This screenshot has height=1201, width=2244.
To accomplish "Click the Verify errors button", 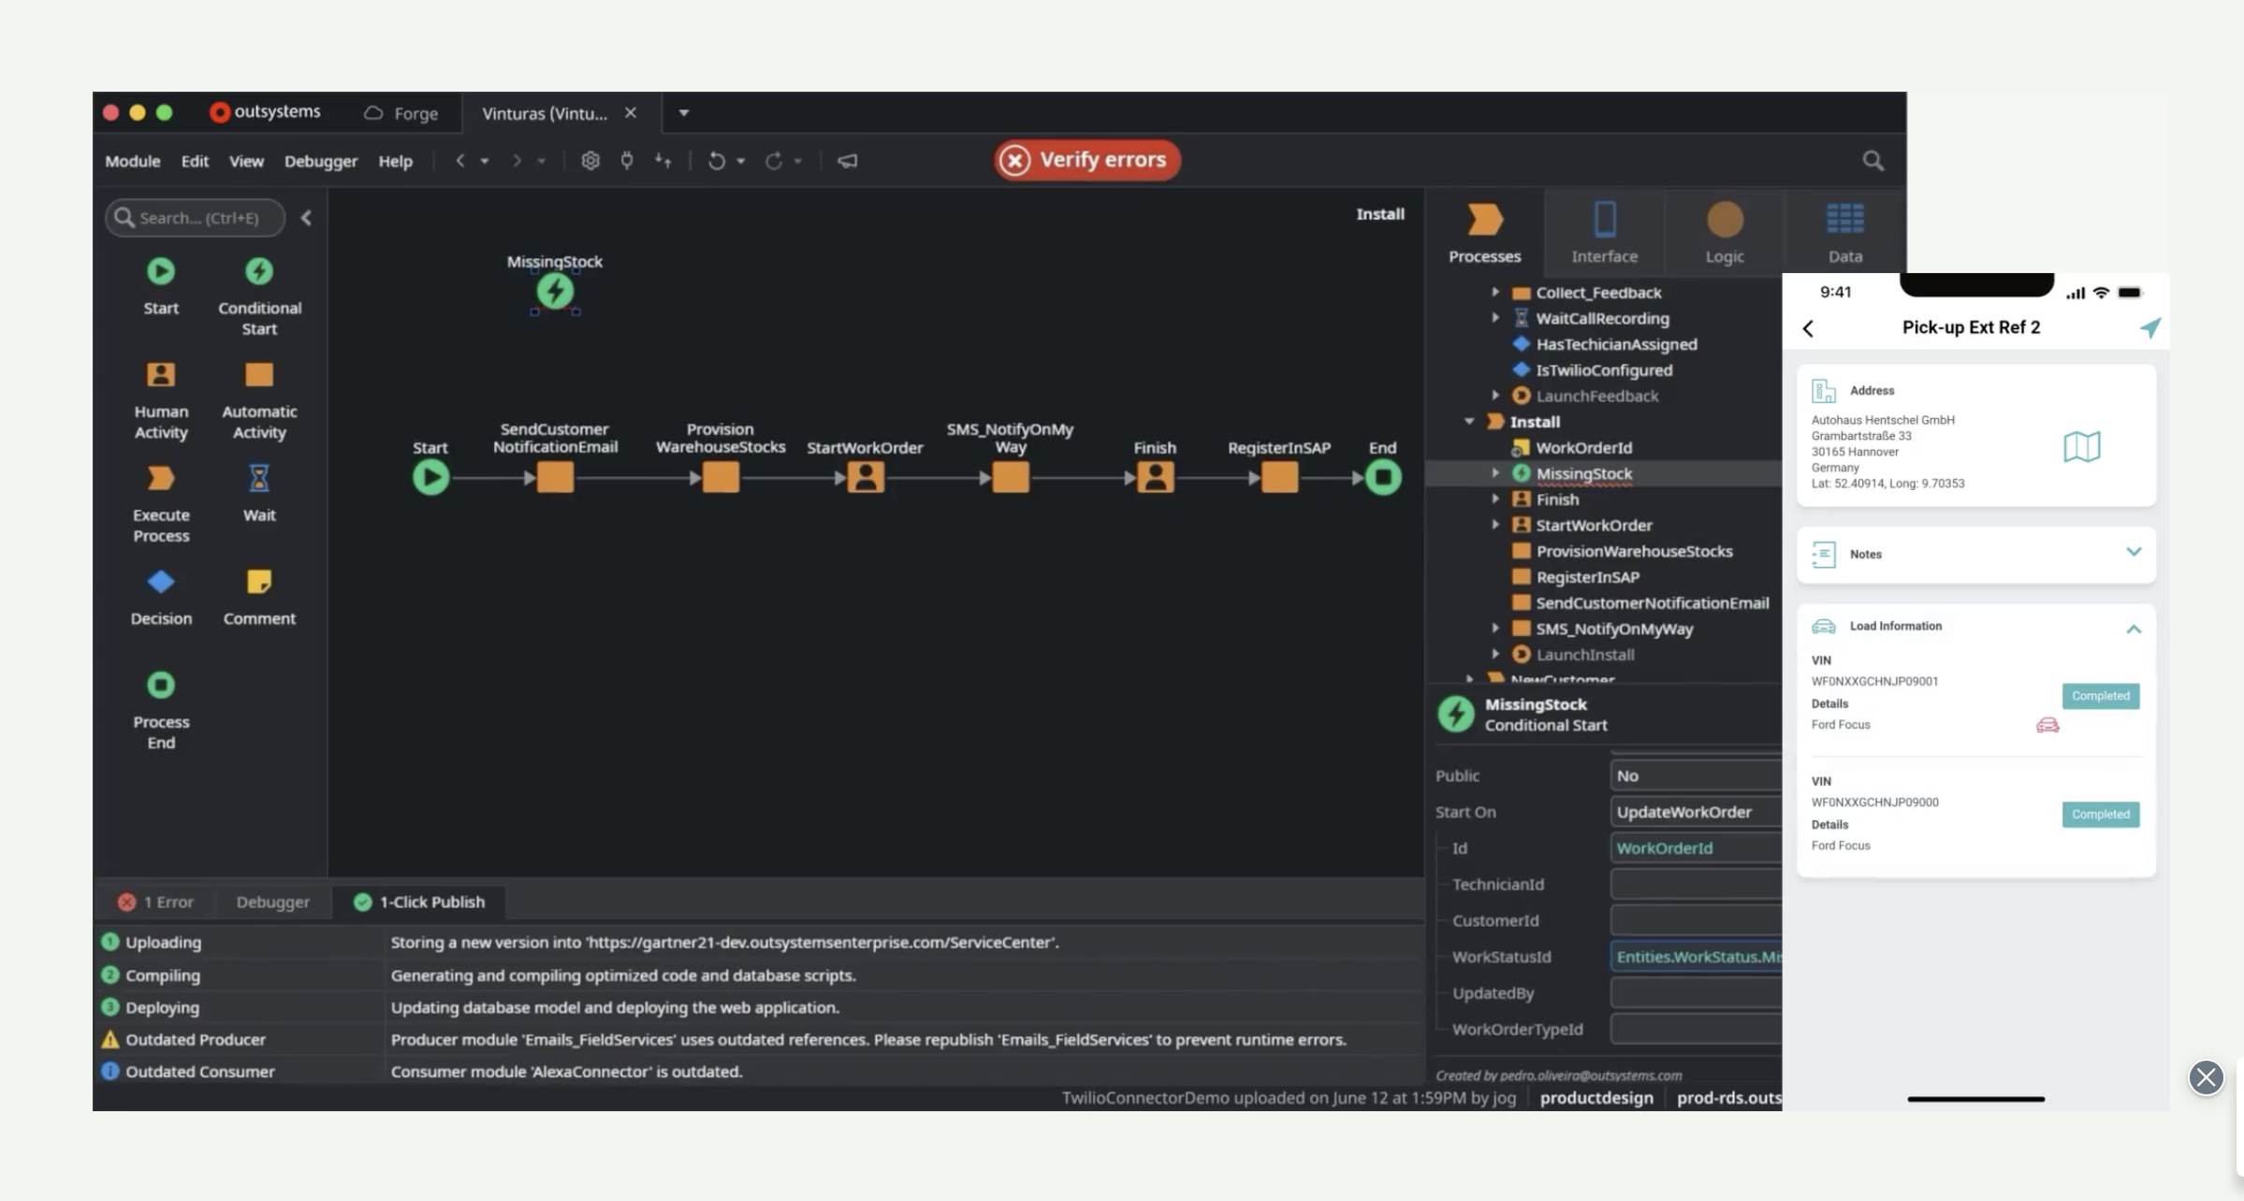I will click(1087, 160).
